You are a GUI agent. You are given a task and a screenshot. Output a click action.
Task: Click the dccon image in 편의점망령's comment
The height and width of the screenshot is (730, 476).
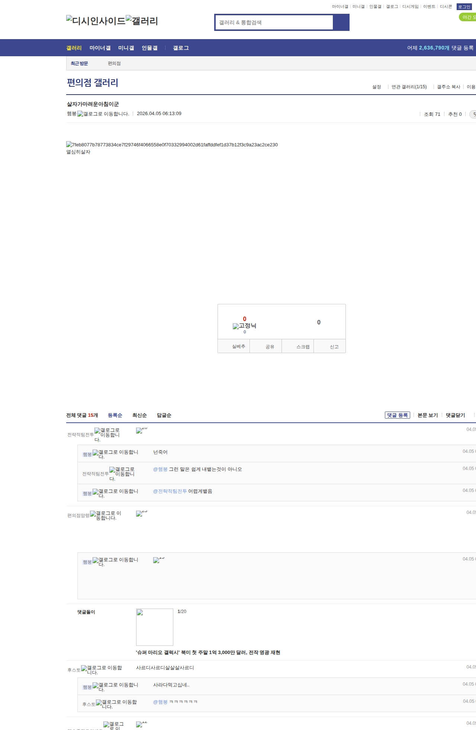[x=142, y=513]
